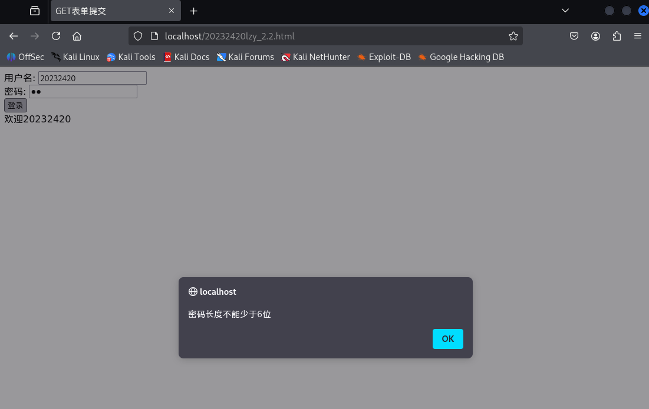Open the Kali Linux bookmark
Viewport: 649px width, 409px height.
75,56
